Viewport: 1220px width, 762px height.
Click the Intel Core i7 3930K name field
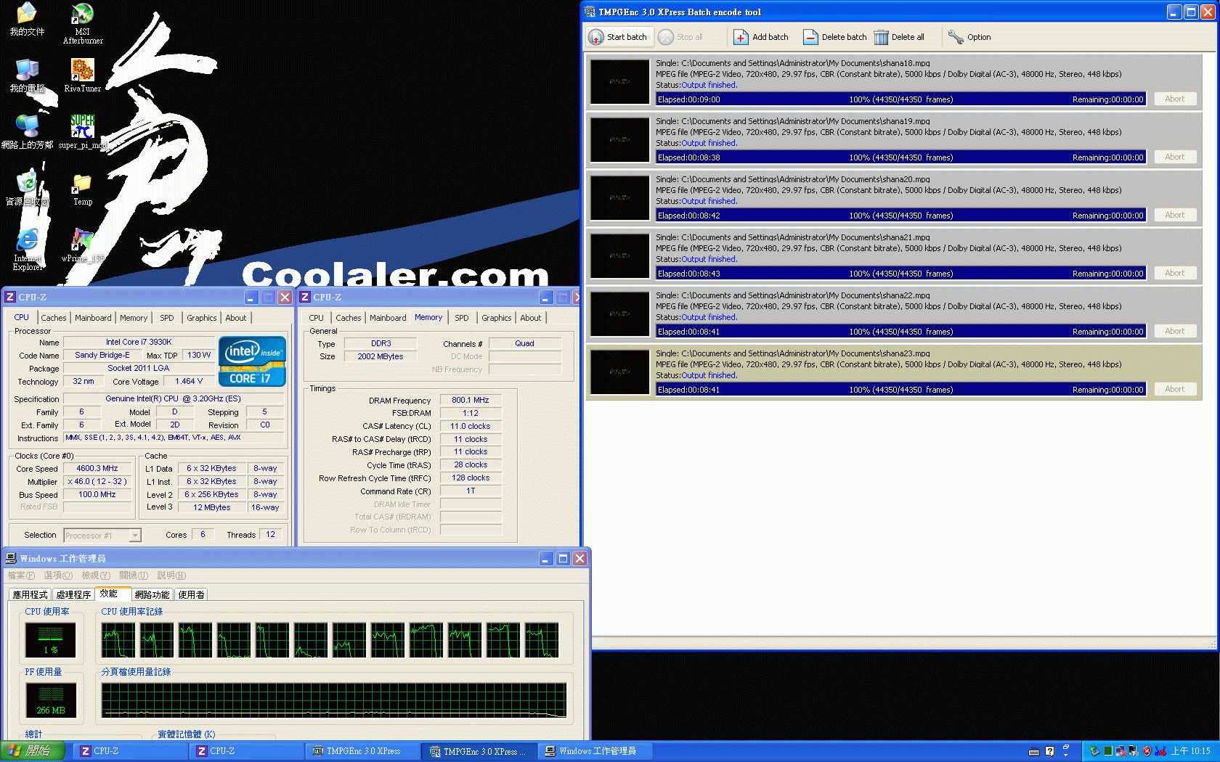pyautogui.click(x=139, y=342)
